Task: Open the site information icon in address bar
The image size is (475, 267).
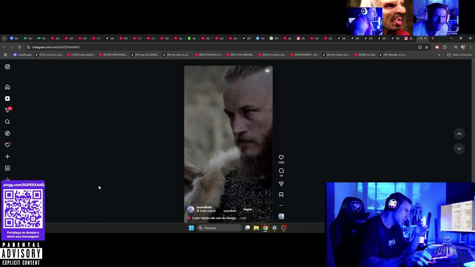Action: pos(29,47)
